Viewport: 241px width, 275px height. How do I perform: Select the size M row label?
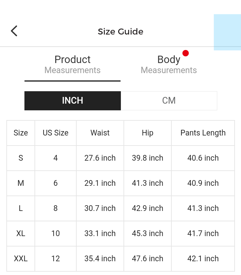click(21, 183)
